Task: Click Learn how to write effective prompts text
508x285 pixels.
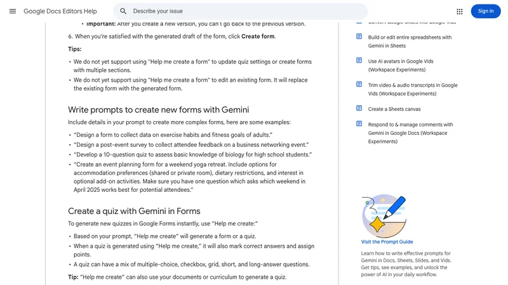Action: pos(406,264)
